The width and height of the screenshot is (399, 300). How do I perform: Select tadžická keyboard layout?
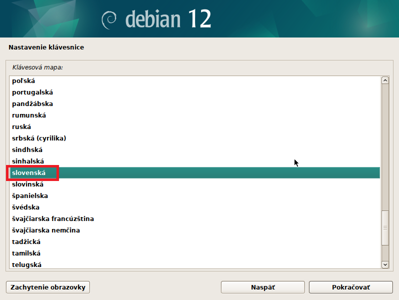(x=26, y=242)
